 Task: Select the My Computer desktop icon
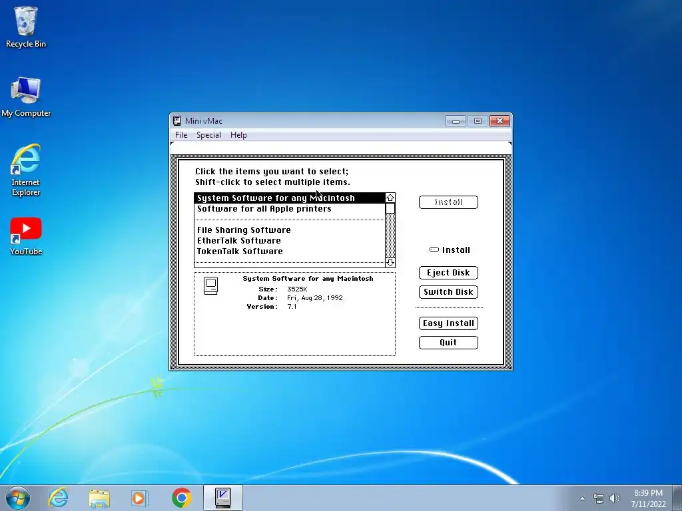pyautogui.click(x=26, y=96)
